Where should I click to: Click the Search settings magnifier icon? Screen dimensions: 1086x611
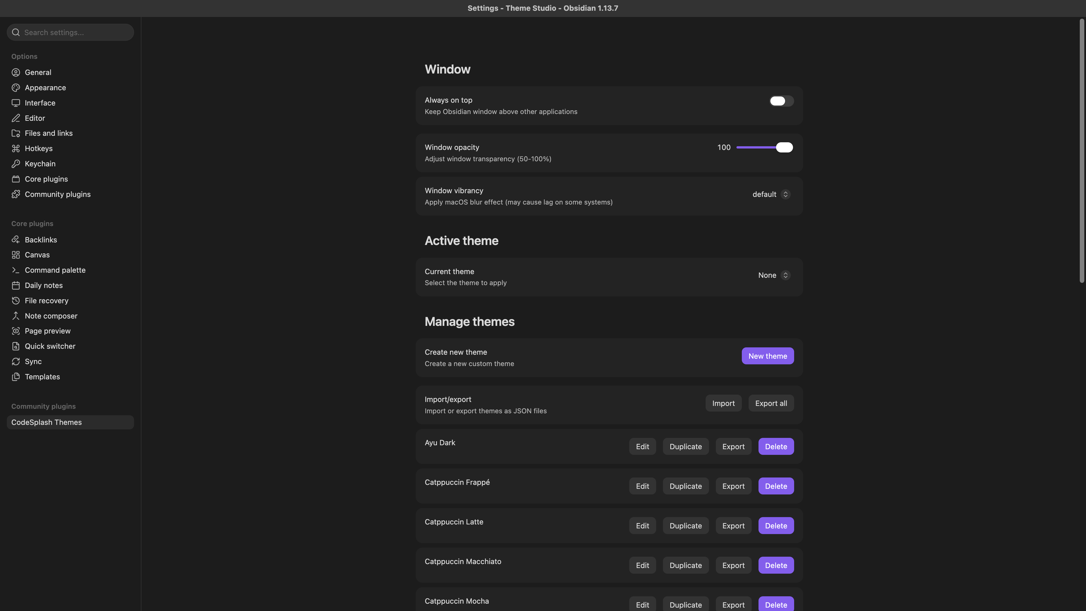pos(16,33)
